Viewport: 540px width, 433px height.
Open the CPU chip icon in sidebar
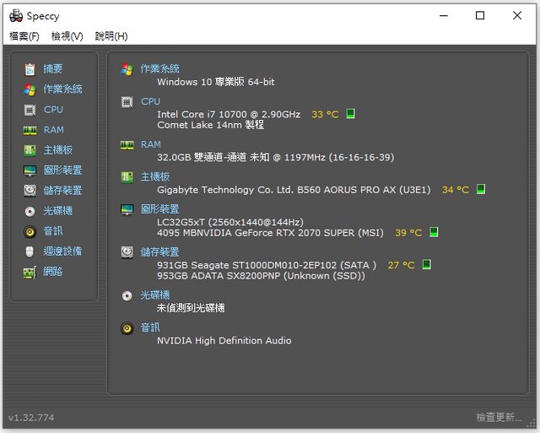pos(30,110)
